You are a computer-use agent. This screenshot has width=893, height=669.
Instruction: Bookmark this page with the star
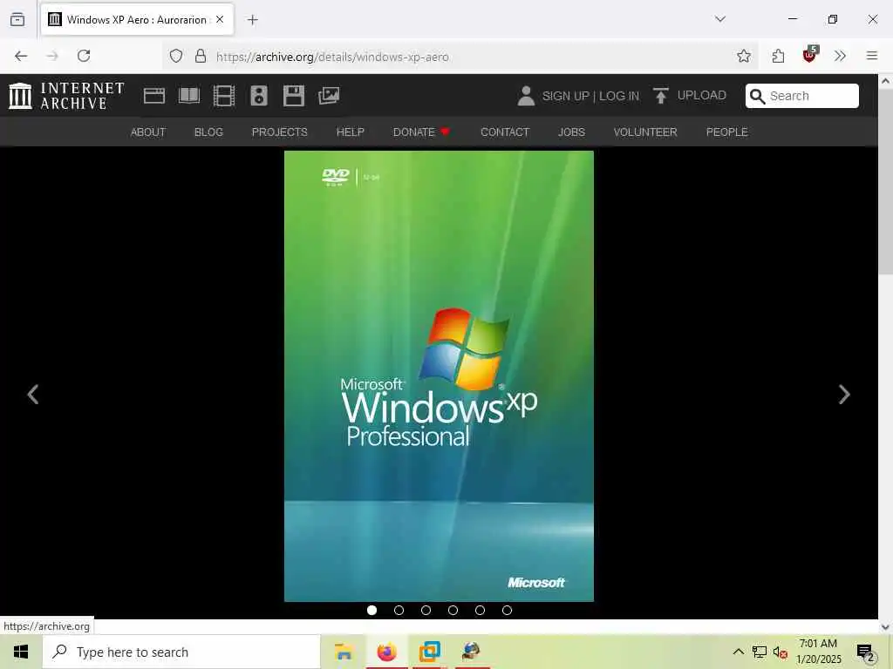(743, 56)
